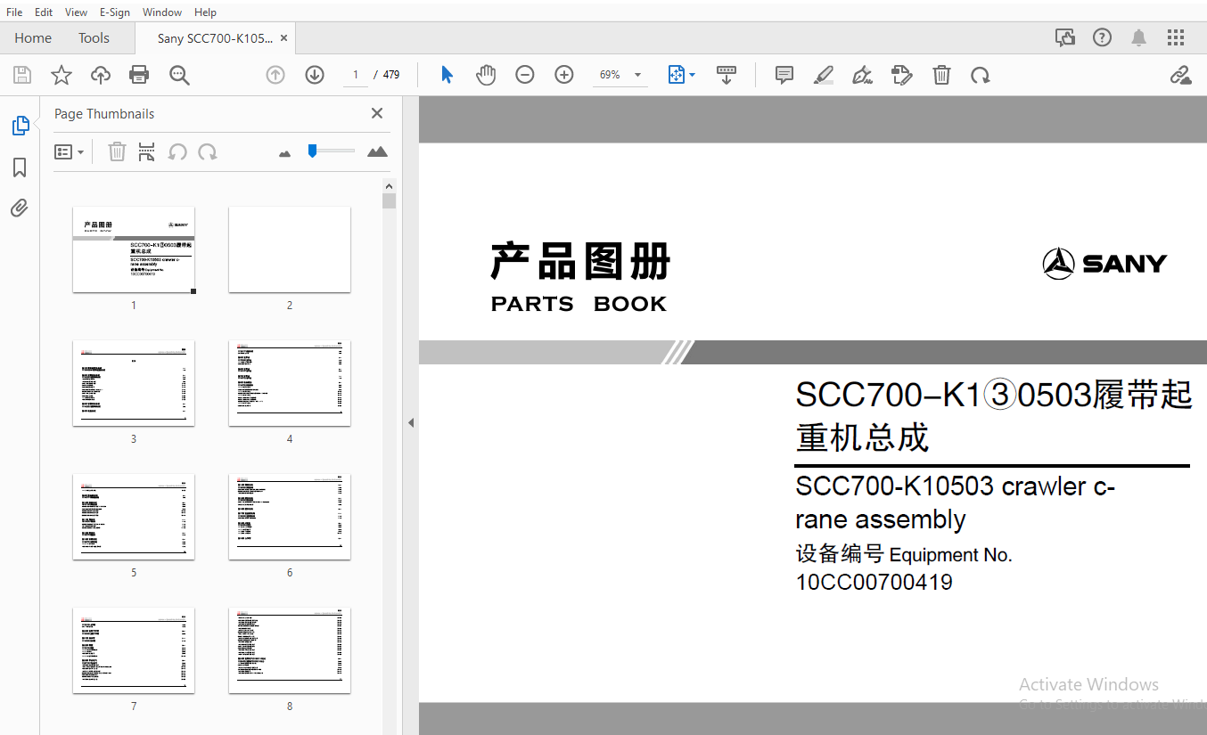Print the document with printer icon
This screenshot has width=1207, height=735.
(139, 75)
